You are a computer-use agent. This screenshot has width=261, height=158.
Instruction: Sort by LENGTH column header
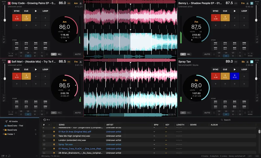click(x=180, y=125)
